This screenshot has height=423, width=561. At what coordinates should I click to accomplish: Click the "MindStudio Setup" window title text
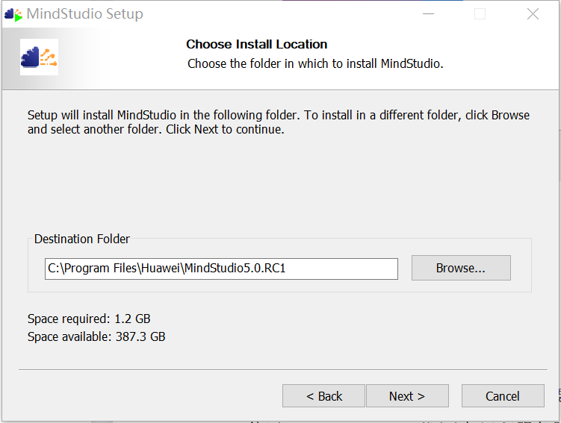pos(84,14)
